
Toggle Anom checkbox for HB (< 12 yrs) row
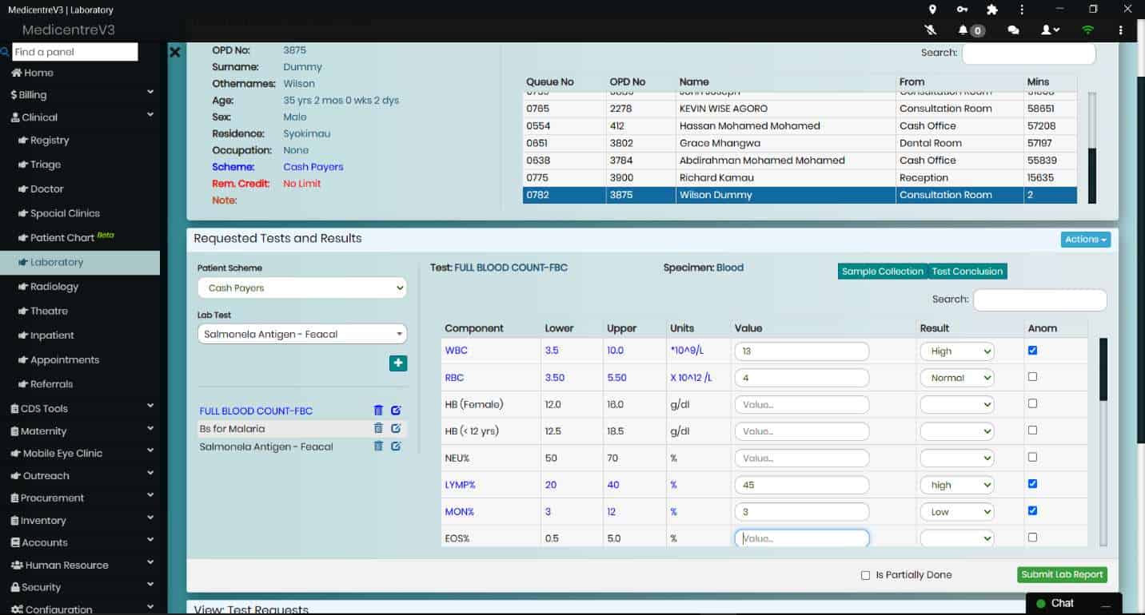(1032, 430)
